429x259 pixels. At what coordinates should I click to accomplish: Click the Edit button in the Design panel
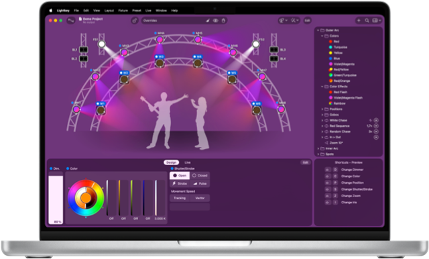[x=306, y=162]
